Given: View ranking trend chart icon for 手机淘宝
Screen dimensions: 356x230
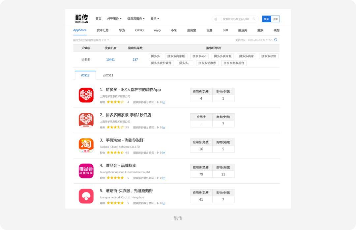Looking at the screenshot, I should click(164, 153).
